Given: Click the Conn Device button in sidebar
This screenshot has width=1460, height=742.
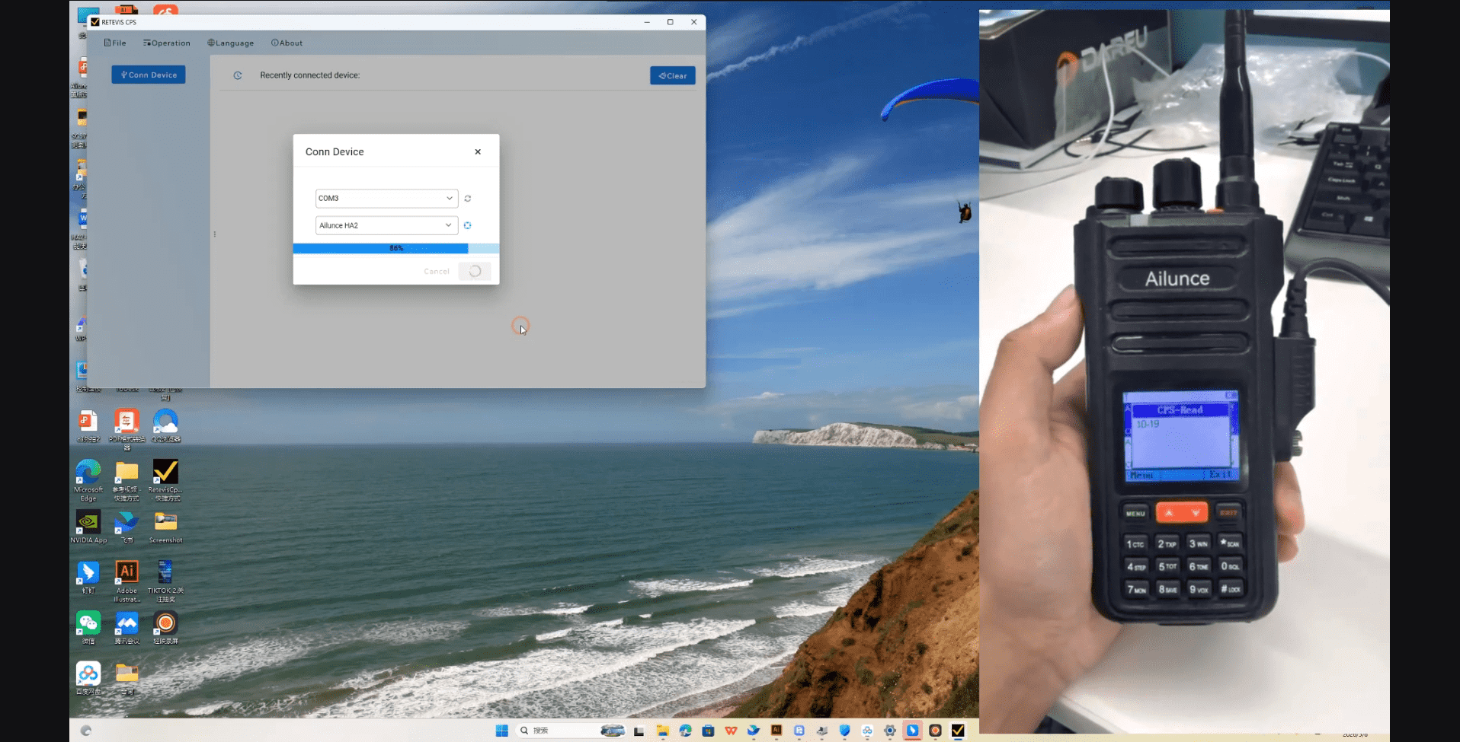Looking at the screenshot, I should pos(149,75).
